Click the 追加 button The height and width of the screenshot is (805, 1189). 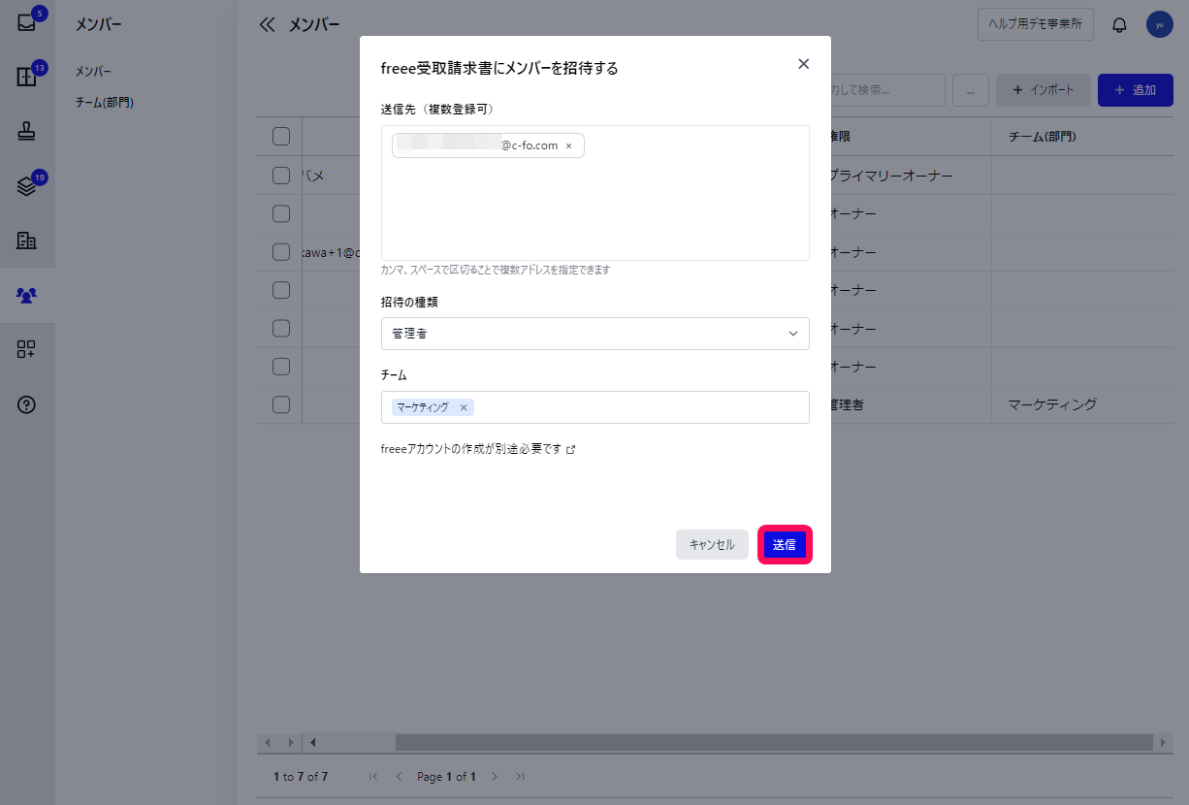(x=1136, y=90)
